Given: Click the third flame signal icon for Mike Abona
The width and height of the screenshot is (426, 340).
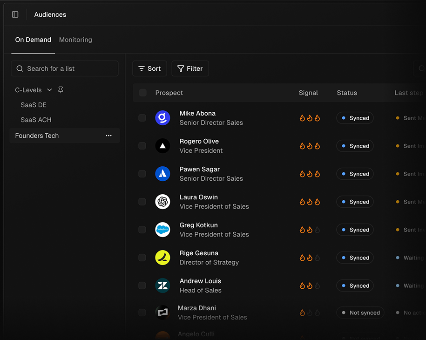Looking at the screenshot, I should 317,118.
